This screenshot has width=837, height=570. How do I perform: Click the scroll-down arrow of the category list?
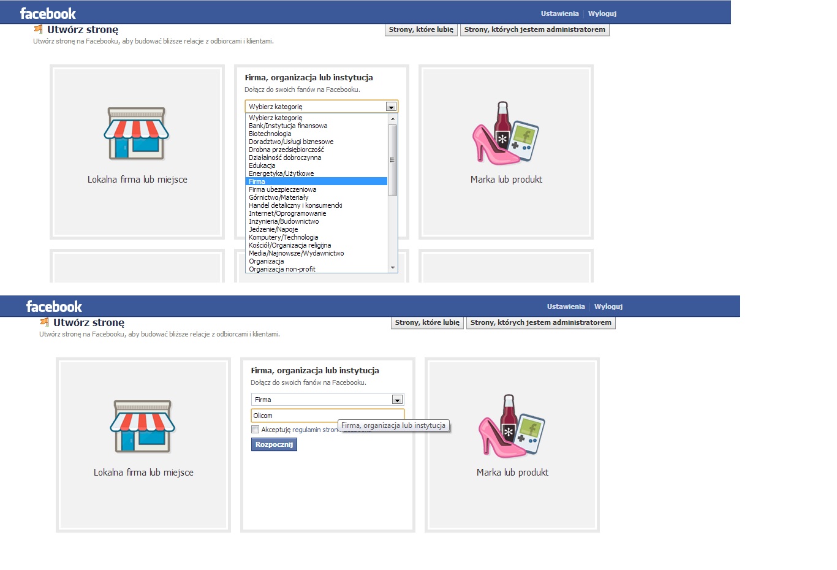(393, 268)
